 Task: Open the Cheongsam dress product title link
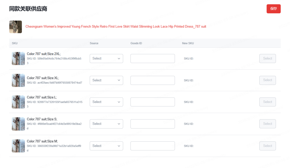point(116,27)
